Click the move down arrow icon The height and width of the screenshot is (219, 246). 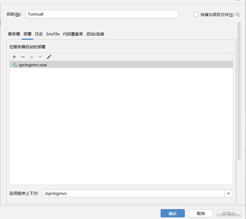click(40, 57)
